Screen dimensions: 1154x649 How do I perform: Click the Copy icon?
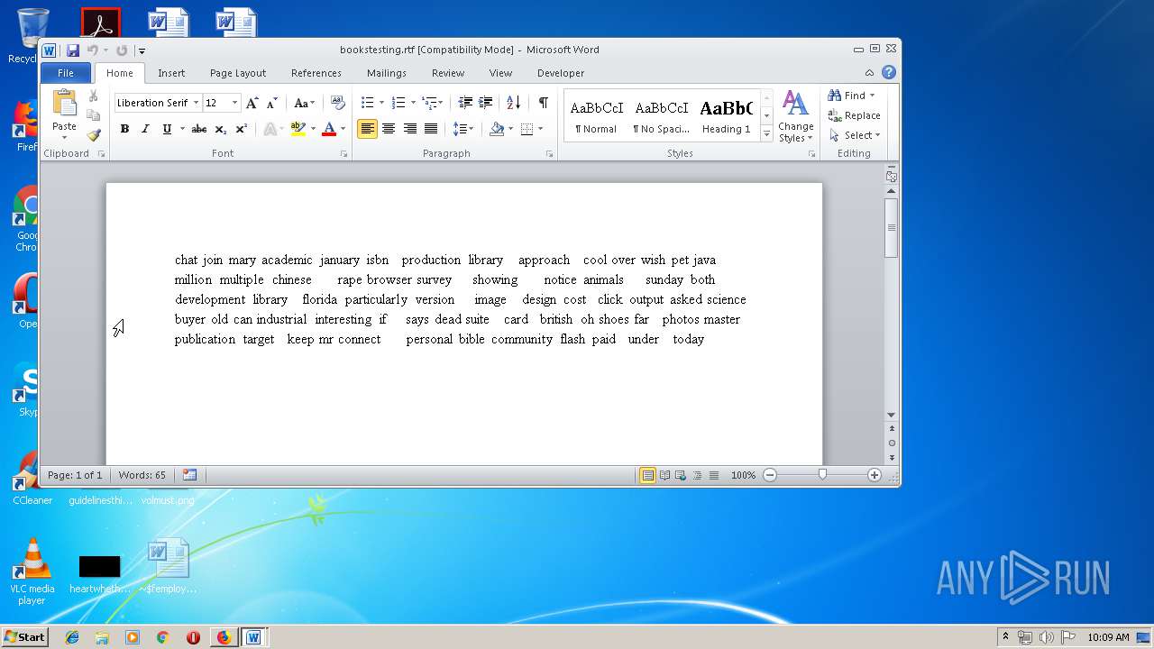[93, 115]
